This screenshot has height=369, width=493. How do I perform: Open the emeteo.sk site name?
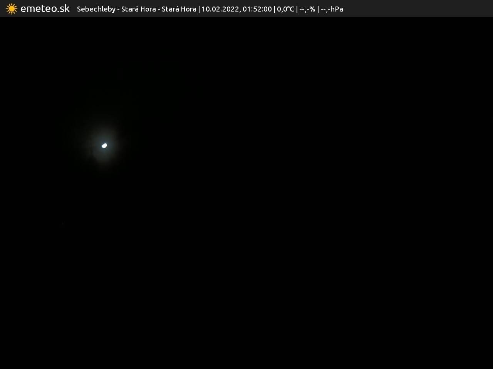pyautogui.click(x=45, y=8)
